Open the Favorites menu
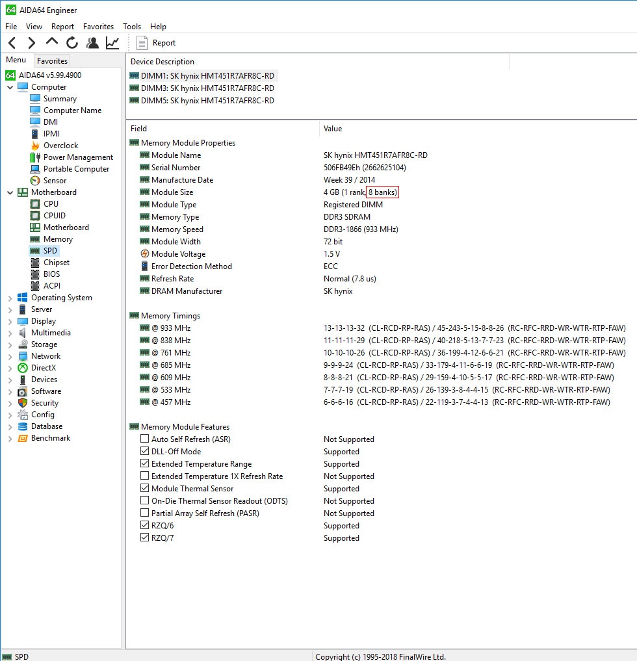This screenshot has width=637, height=661. [98, 27]
